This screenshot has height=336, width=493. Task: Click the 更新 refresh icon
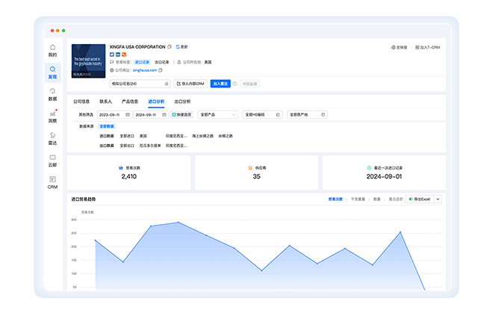tap(178, 47)
